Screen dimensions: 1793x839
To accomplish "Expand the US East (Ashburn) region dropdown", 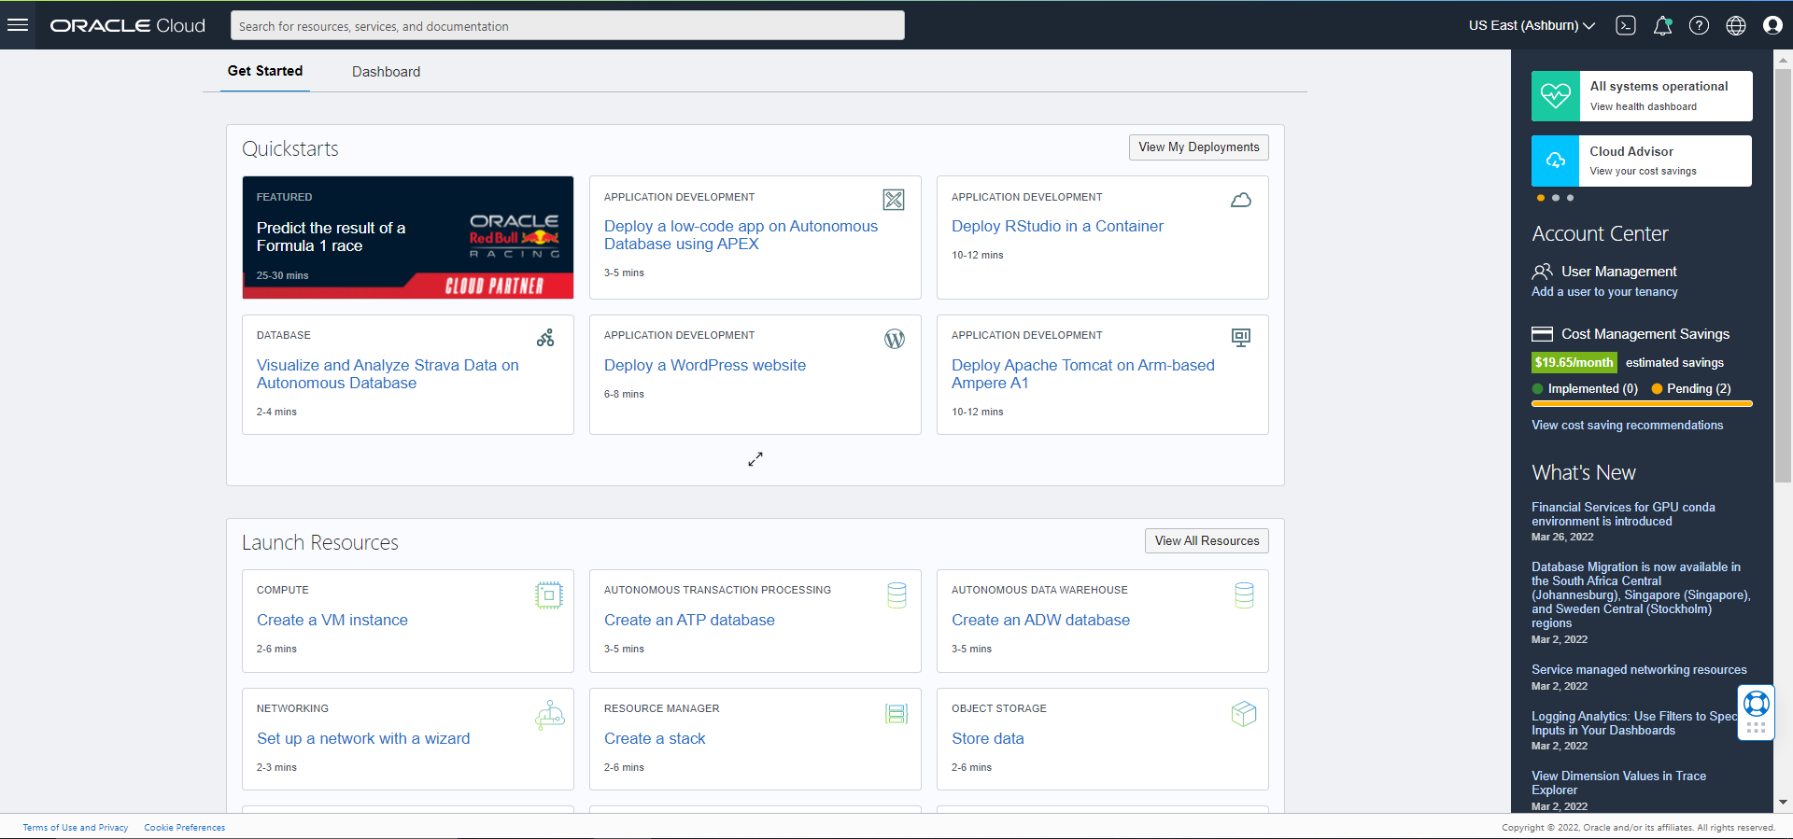I will click(1531, 25).
